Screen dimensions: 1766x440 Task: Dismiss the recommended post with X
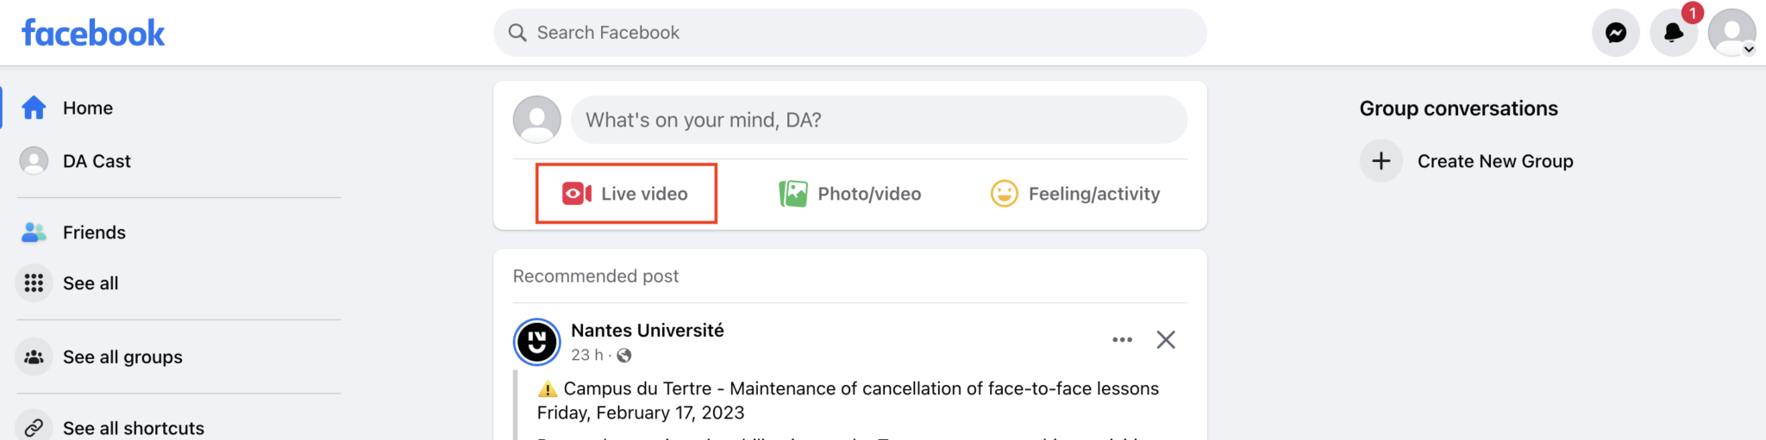(1166, 340)
